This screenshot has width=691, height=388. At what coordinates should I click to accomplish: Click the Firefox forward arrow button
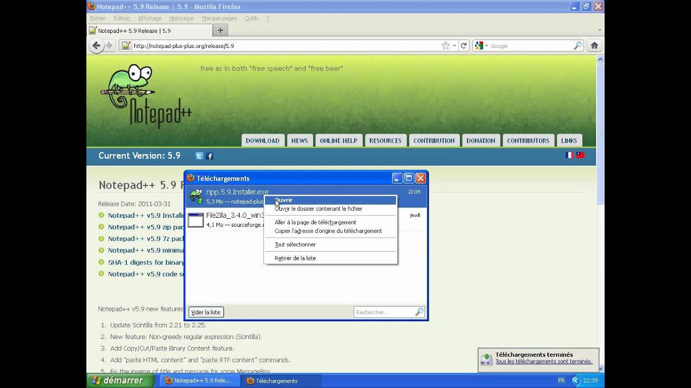(109, 46)
